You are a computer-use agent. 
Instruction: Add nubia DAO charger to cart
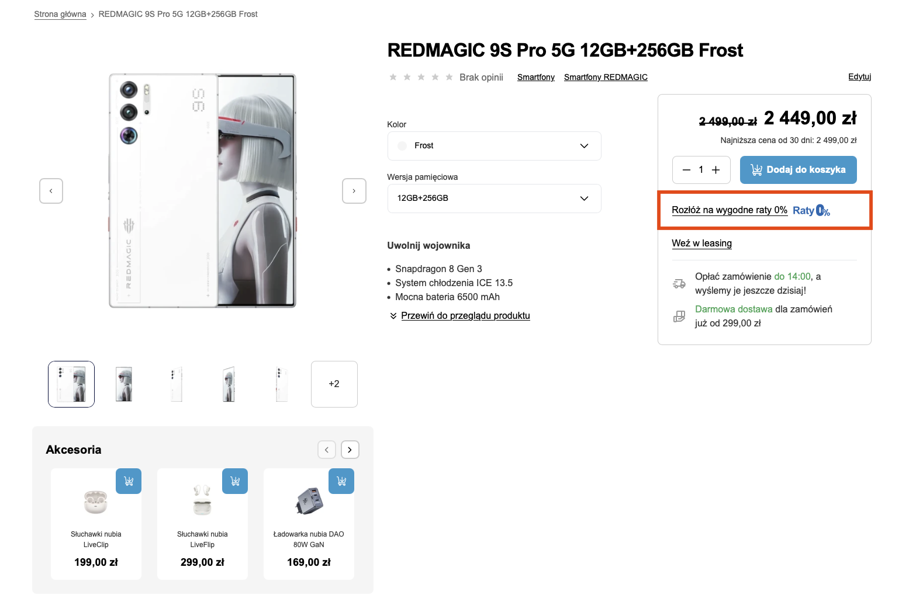point(341,481)
